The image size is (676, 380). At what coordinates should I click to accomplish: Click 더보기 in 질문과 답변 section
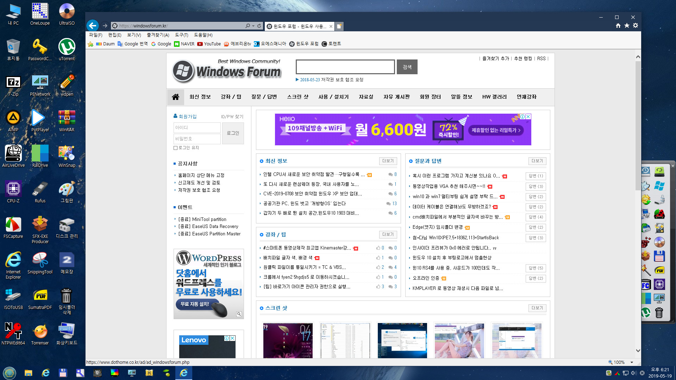coord(537,161)
